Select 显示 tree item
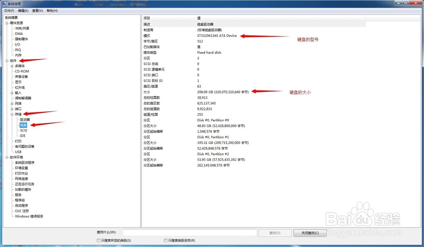Image resolution: width=424 pixels, height=247 pixels. (x=18, y=82)
